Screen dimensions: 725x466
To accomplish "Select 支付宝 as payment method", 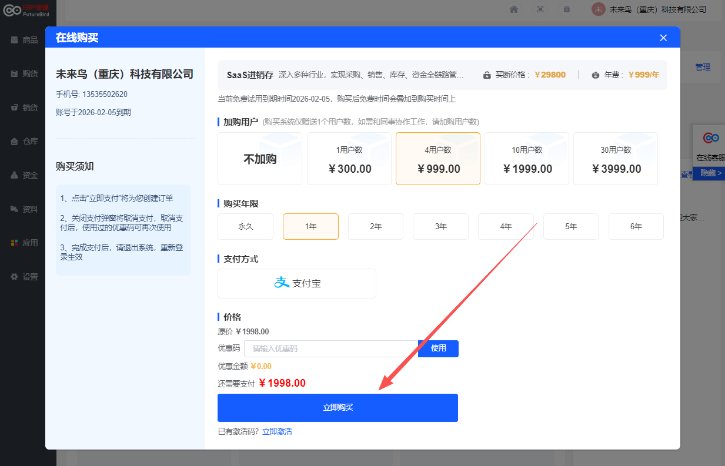I will coord(297,283).
